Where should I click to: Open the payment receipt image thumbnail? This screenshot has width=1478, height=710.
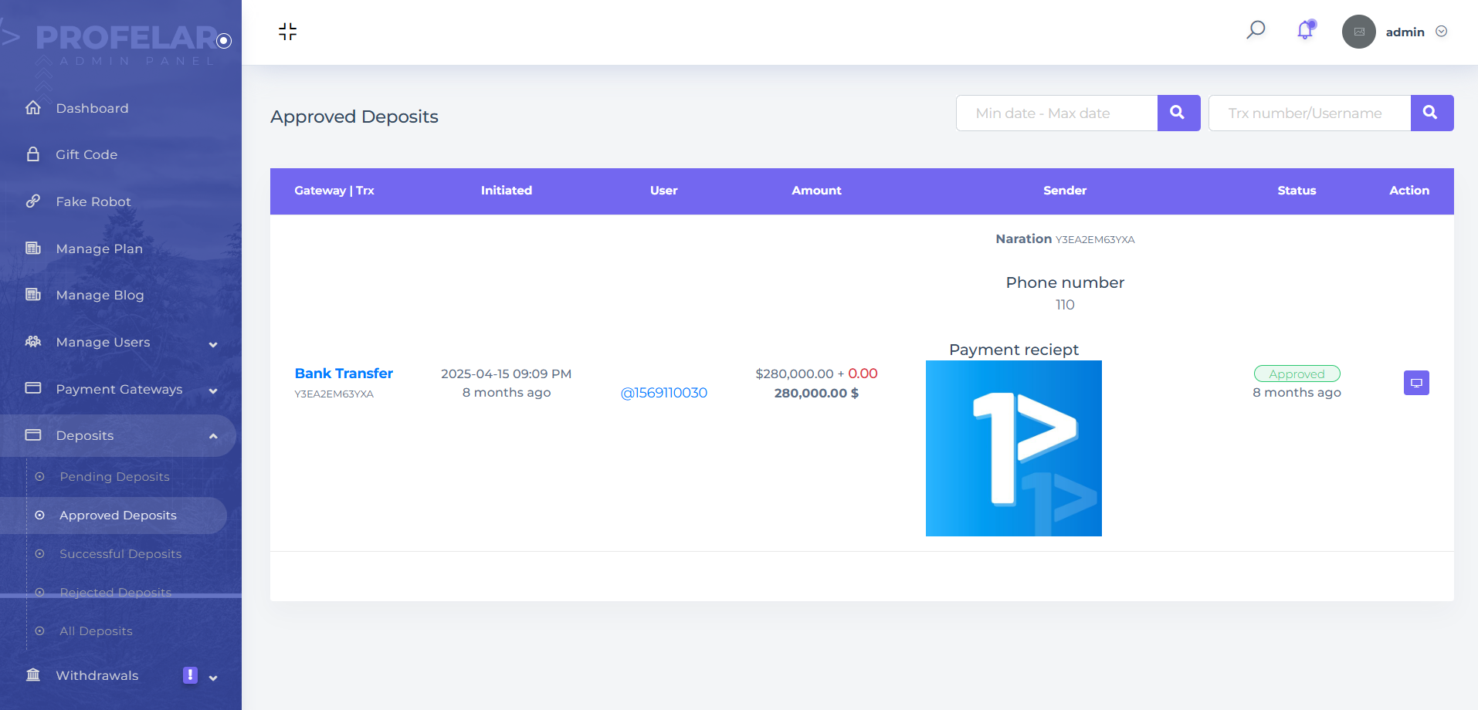coord(1013,448)
